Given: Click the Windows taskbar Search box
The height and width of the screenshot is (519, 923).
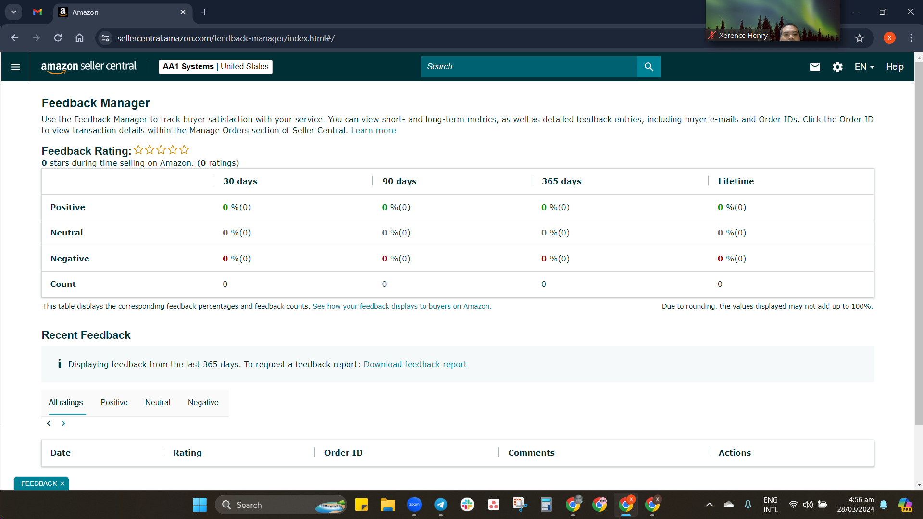Looking at the screenshot, I should [x=281, y=505].
